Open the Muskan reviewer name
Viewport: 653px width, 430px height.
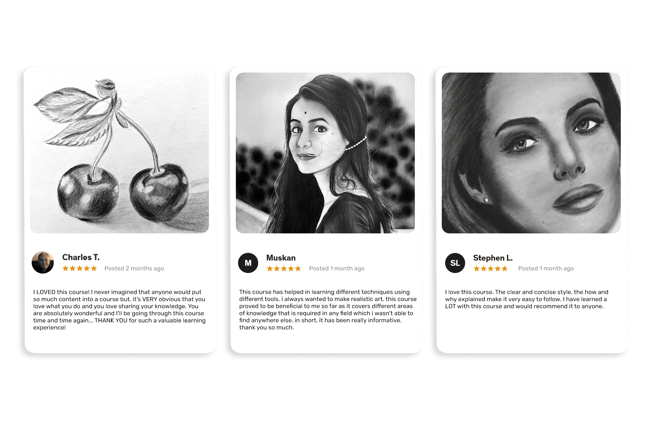[281, 258]
